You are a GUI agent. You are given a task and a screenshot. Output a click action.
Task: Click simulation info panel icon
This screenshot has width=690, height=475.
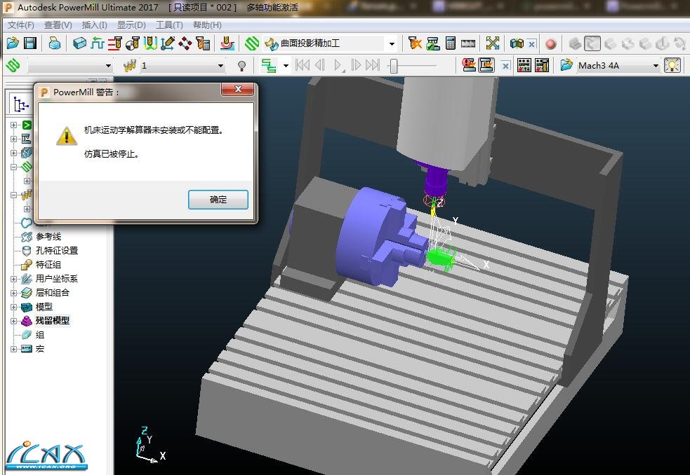524,65
